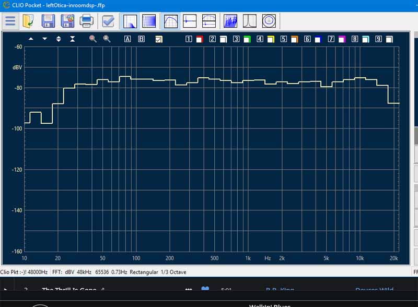This screenshot has width=418, height=307.
Task: Toggle gray overlay 9 visibility
Action: (389, 40)
